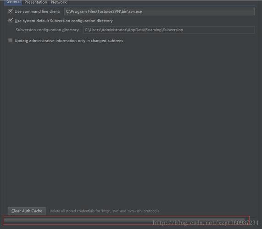Click the empty area of the settings panel

[130, 123]
